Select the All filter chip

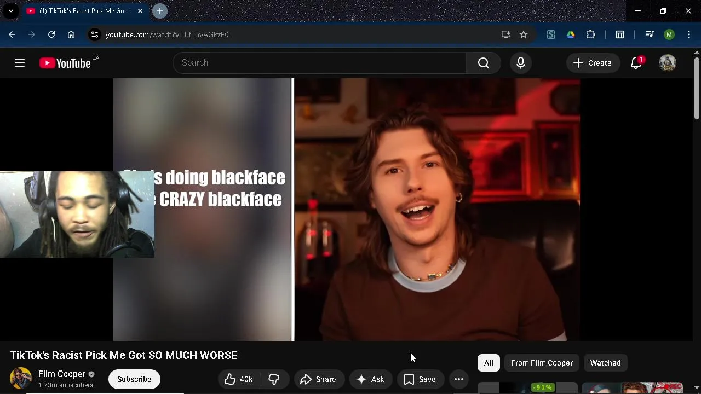coord(489,363)
